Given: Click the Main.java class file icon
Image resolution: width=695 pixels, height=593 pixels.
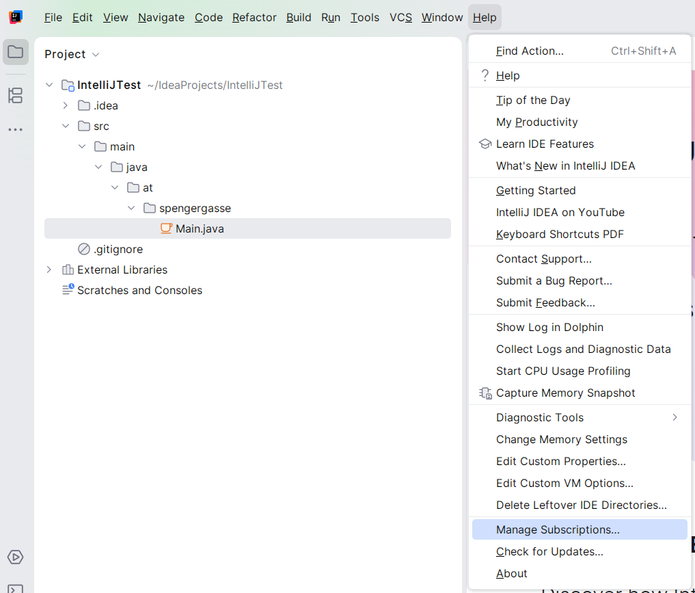Looking at the screenshot, I should tap(166, 228).
